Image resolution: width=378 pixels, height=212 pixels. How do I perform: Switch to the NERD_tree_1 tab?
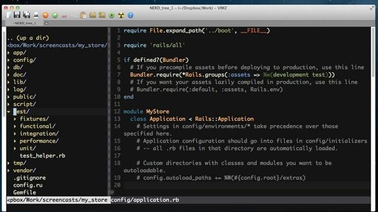24,23
